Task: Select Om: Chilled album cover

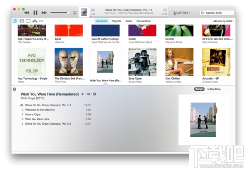Action: (x=179, y=62)
